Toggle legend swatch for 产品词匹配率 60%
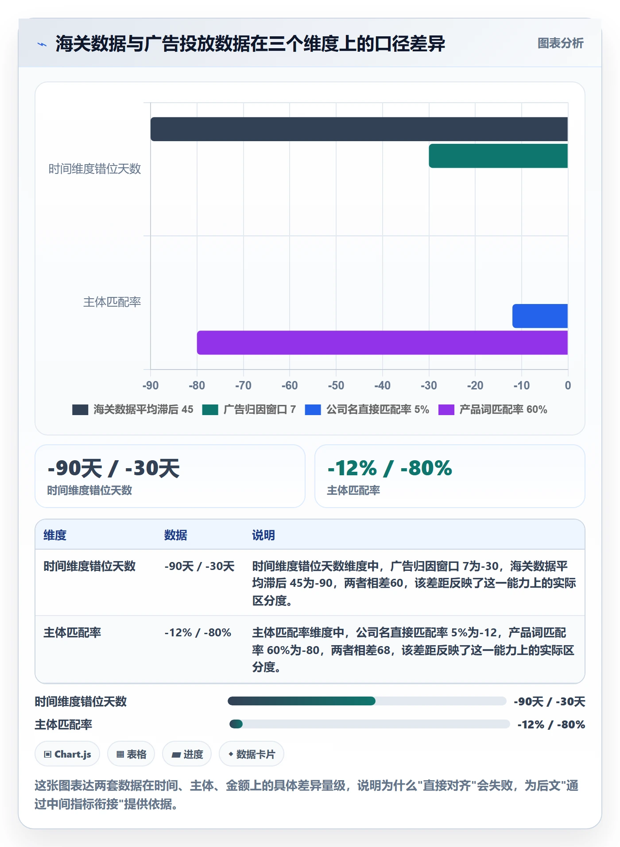This screenshot has height=847, width=620. point(446,410)
